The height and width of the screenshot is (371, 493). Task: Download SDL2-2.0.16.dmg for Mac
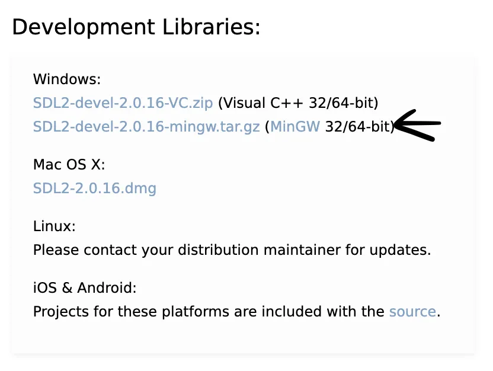[95, 188]
